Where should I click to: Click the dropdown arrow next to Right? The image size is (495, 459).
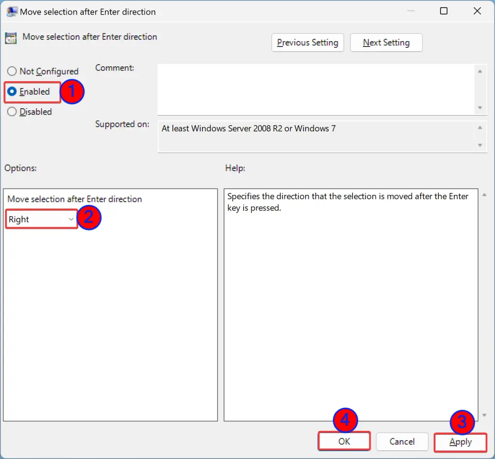(x=72, y=219)
